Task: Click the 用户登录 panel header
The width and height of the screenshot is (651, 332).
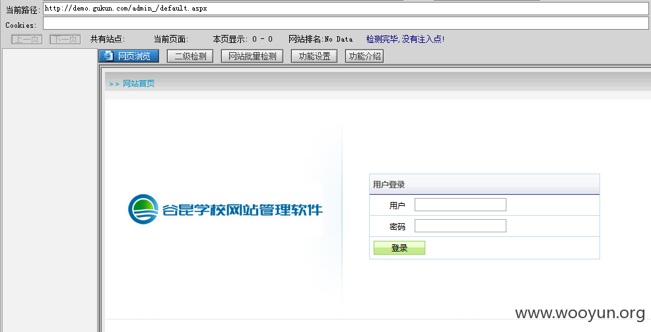Action: pos(485,184)
